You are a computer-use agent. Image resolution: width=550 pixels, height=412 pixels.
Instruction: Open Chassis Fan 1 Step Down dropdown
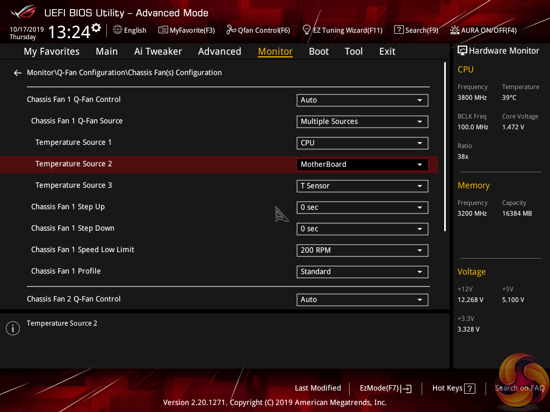coord(363,229)
